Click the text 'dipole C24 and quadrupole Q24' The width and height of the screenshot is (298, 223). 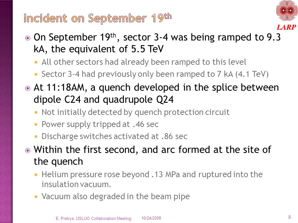pos(104,99)
